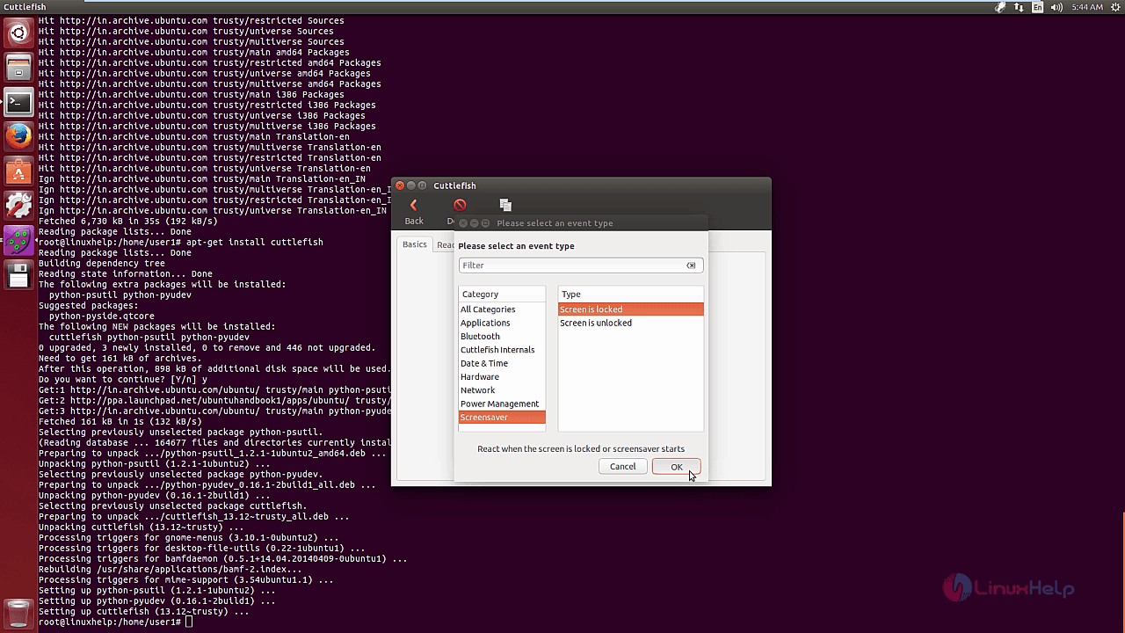Click the 'Please select an event type' heading
The image size is (1125, 633).
coord(516,246)
